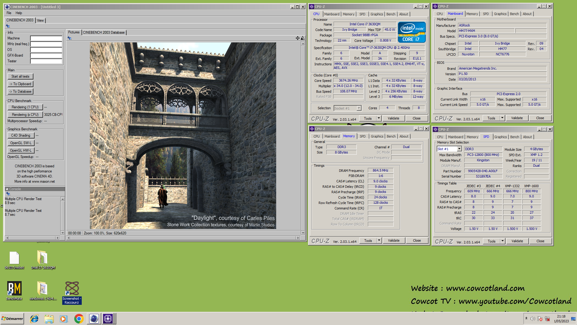This screenshot has height=325, width=577.
Task: Open the Bench tab in the CPU-Z CPU window
Action: (391, 14)
